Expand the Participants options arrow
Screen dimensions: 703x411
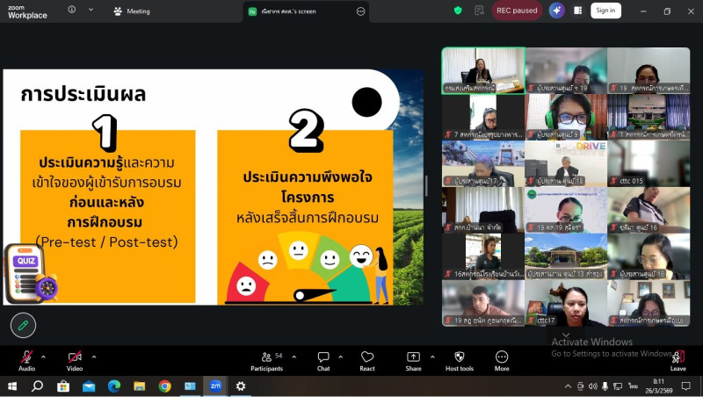(x=294, y=357)
